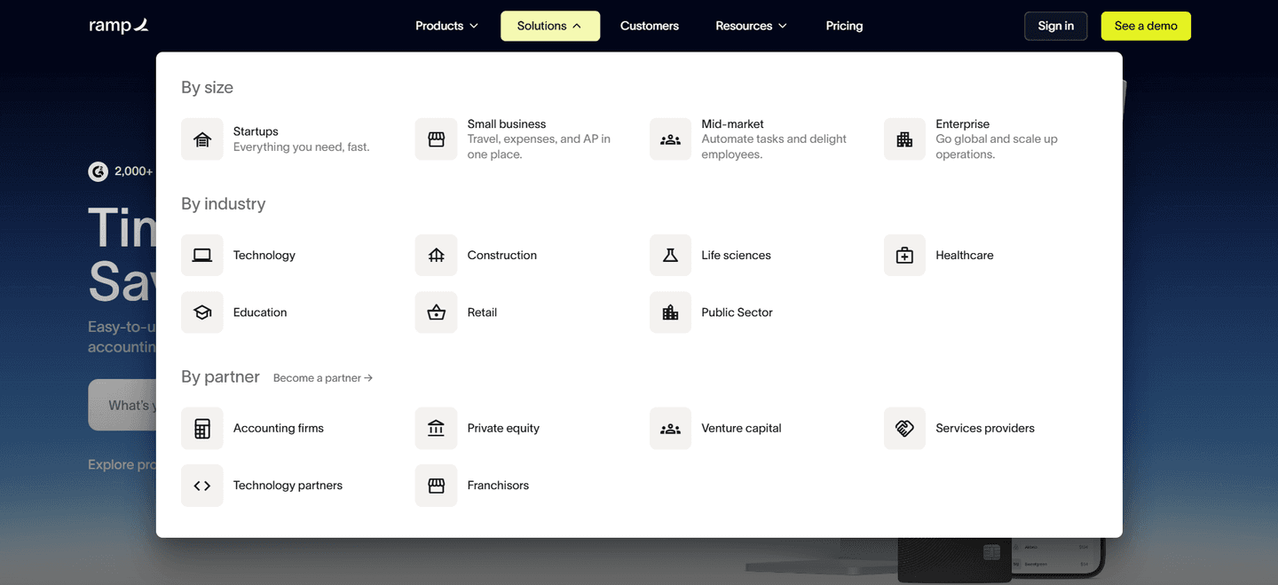1278x585 pixels.
Task: Click the Venture capital people icon
Action: coord(670,429)
